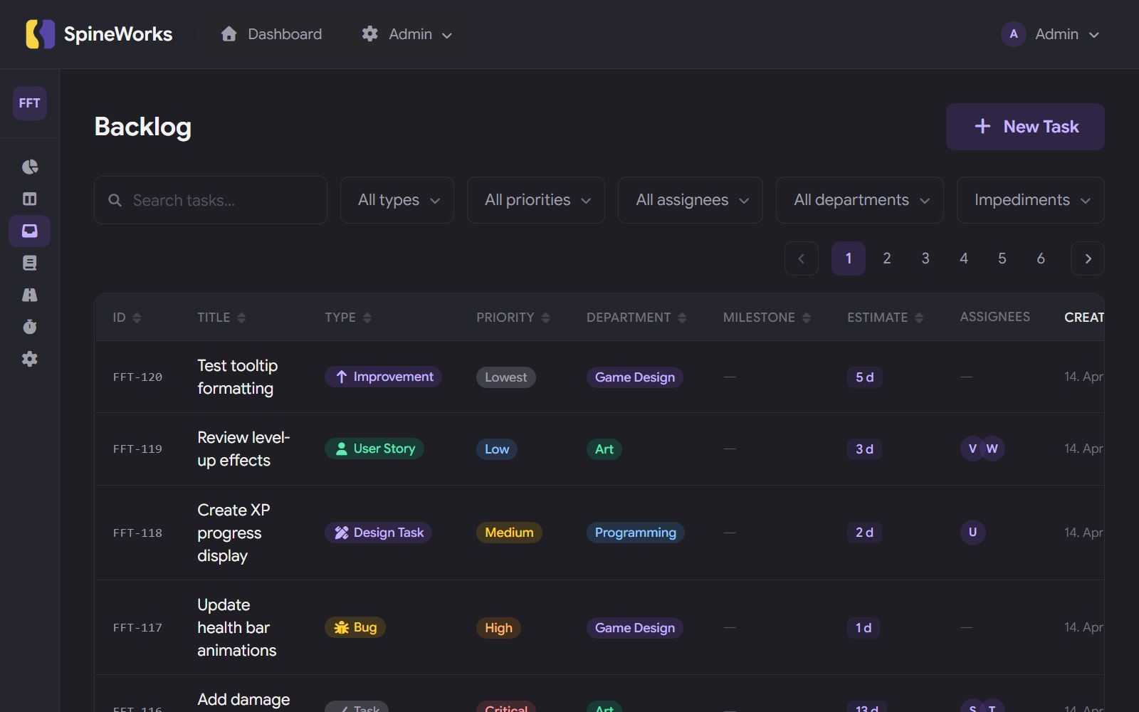The width and height of the screenshot is (1139, 712).
Task: Expand the Impediments filter dropdown
Action: pos(1029,200)
